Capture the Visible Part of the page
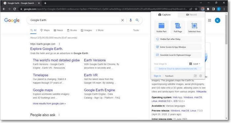 click(161, 27)
